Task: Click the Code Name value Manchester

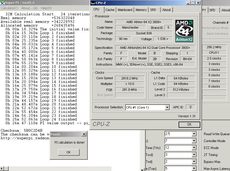Action: point(130,27)
